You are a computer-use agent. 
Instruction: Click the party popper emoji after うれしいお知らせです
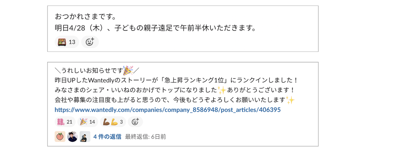click(128, 70)
